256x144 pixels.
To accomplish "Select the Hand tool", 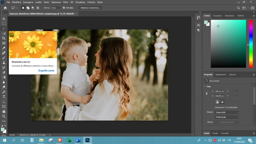I will point(4,111).
